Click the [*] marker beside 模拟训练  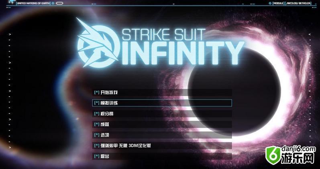[96, 103]
